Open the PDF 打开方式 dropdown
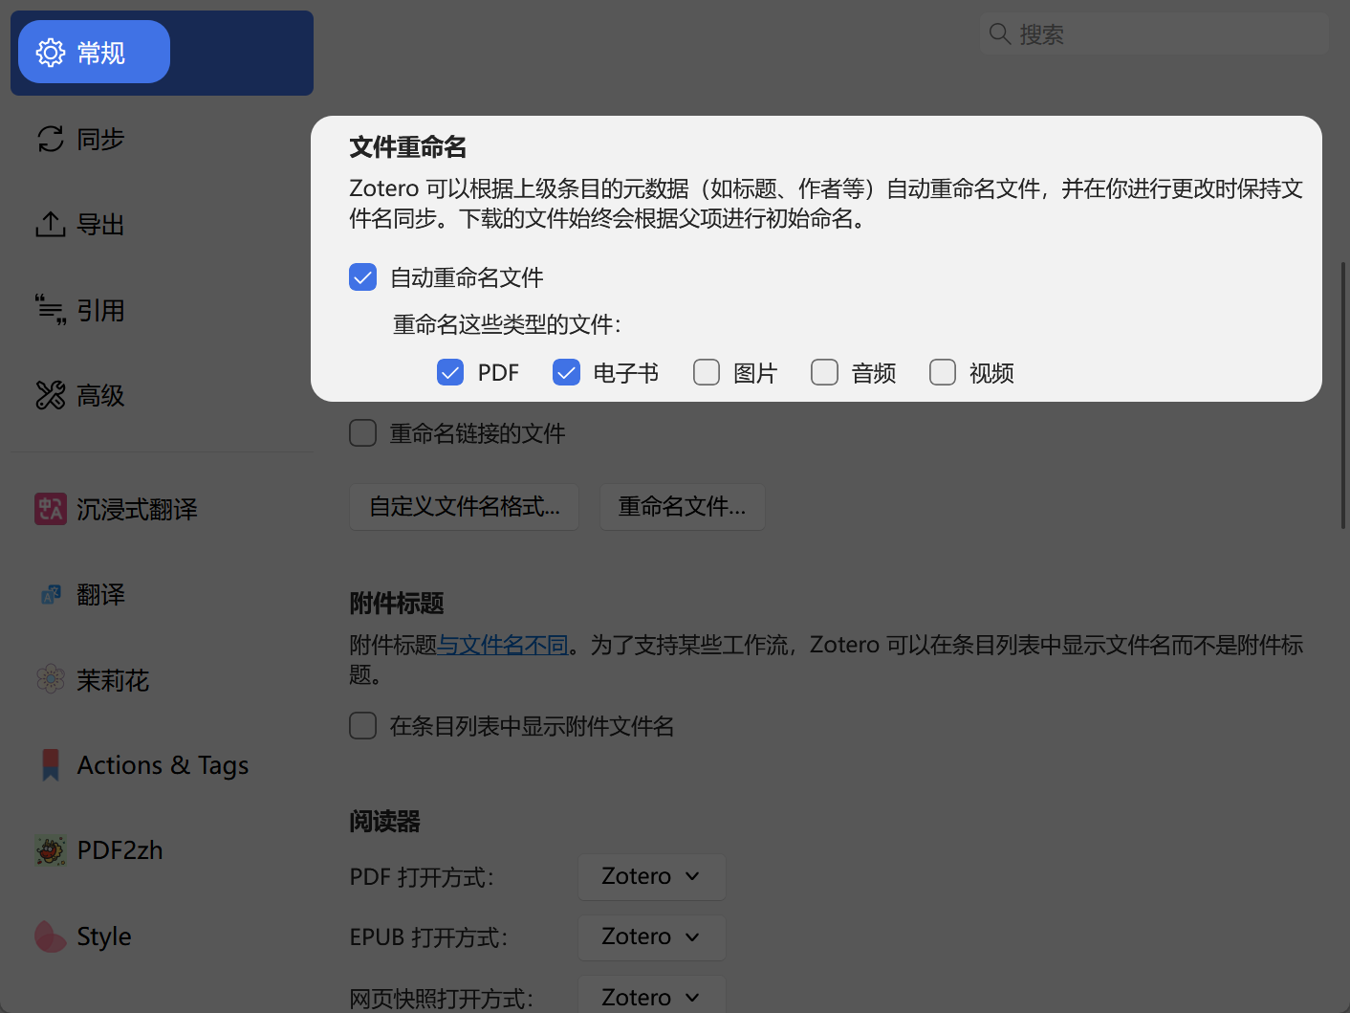Viewport: 1350px width, 1013px height. [651, 876]
